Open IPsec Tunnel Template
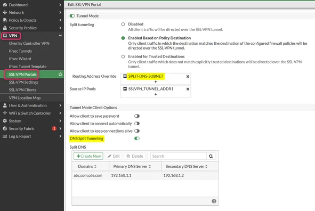Viewport: 315px width, 211px height. pyautogui.click(x=28, y=67)
